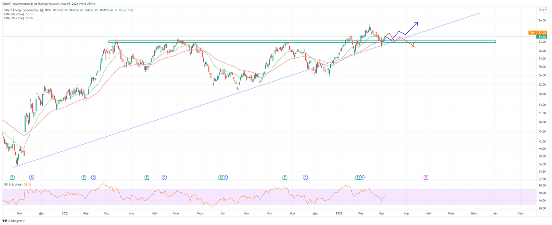This screenshot has height=225, width=552.
Task: Click the EMA 50 value 82.73
Action: coord(29,14)
